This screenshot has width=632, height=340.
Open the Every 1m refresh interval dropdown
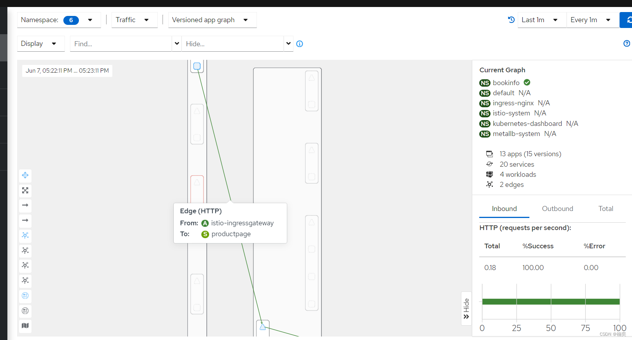pyautogui.click(x=593, y=20)
